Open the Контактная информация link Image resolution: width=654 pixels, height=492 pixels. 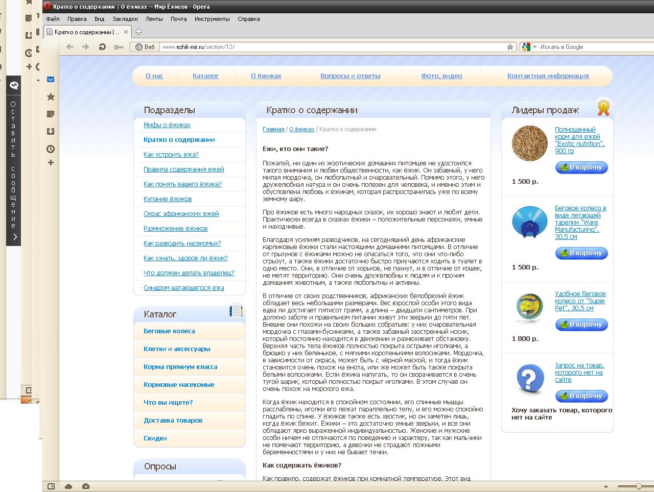[548, 76]
